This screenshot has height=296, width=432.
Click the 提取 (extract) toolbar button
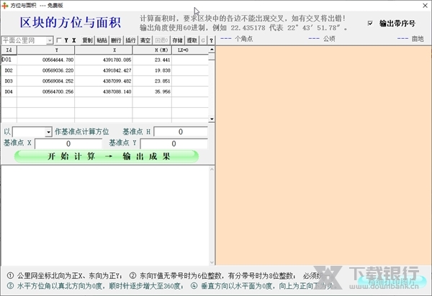[x=192, y=40]
